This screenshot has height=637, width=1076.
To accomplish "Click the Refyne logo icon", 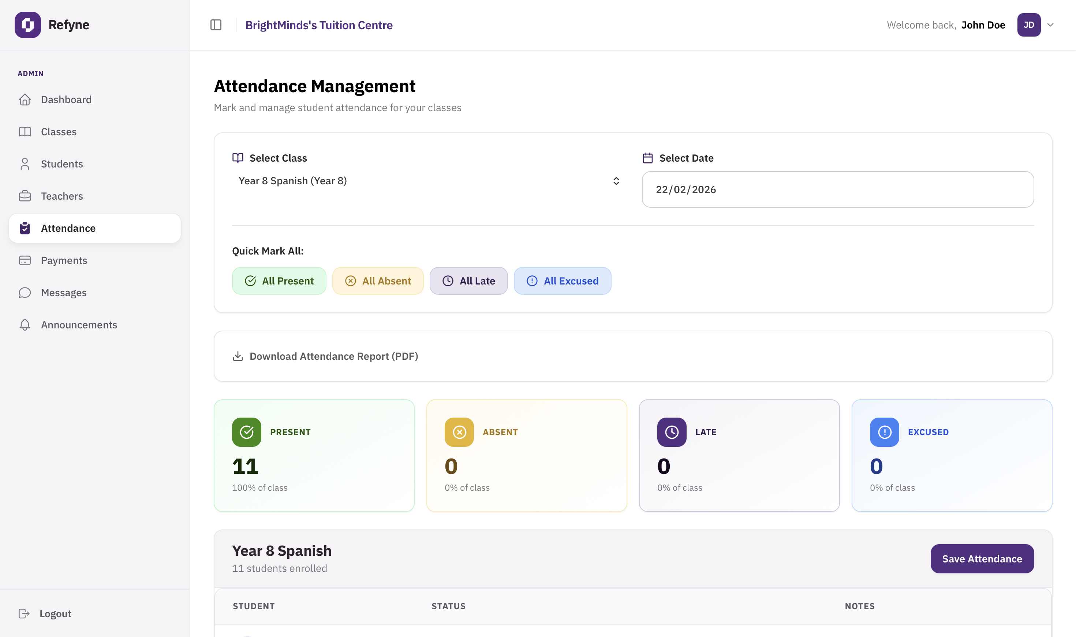I will 28,25.
